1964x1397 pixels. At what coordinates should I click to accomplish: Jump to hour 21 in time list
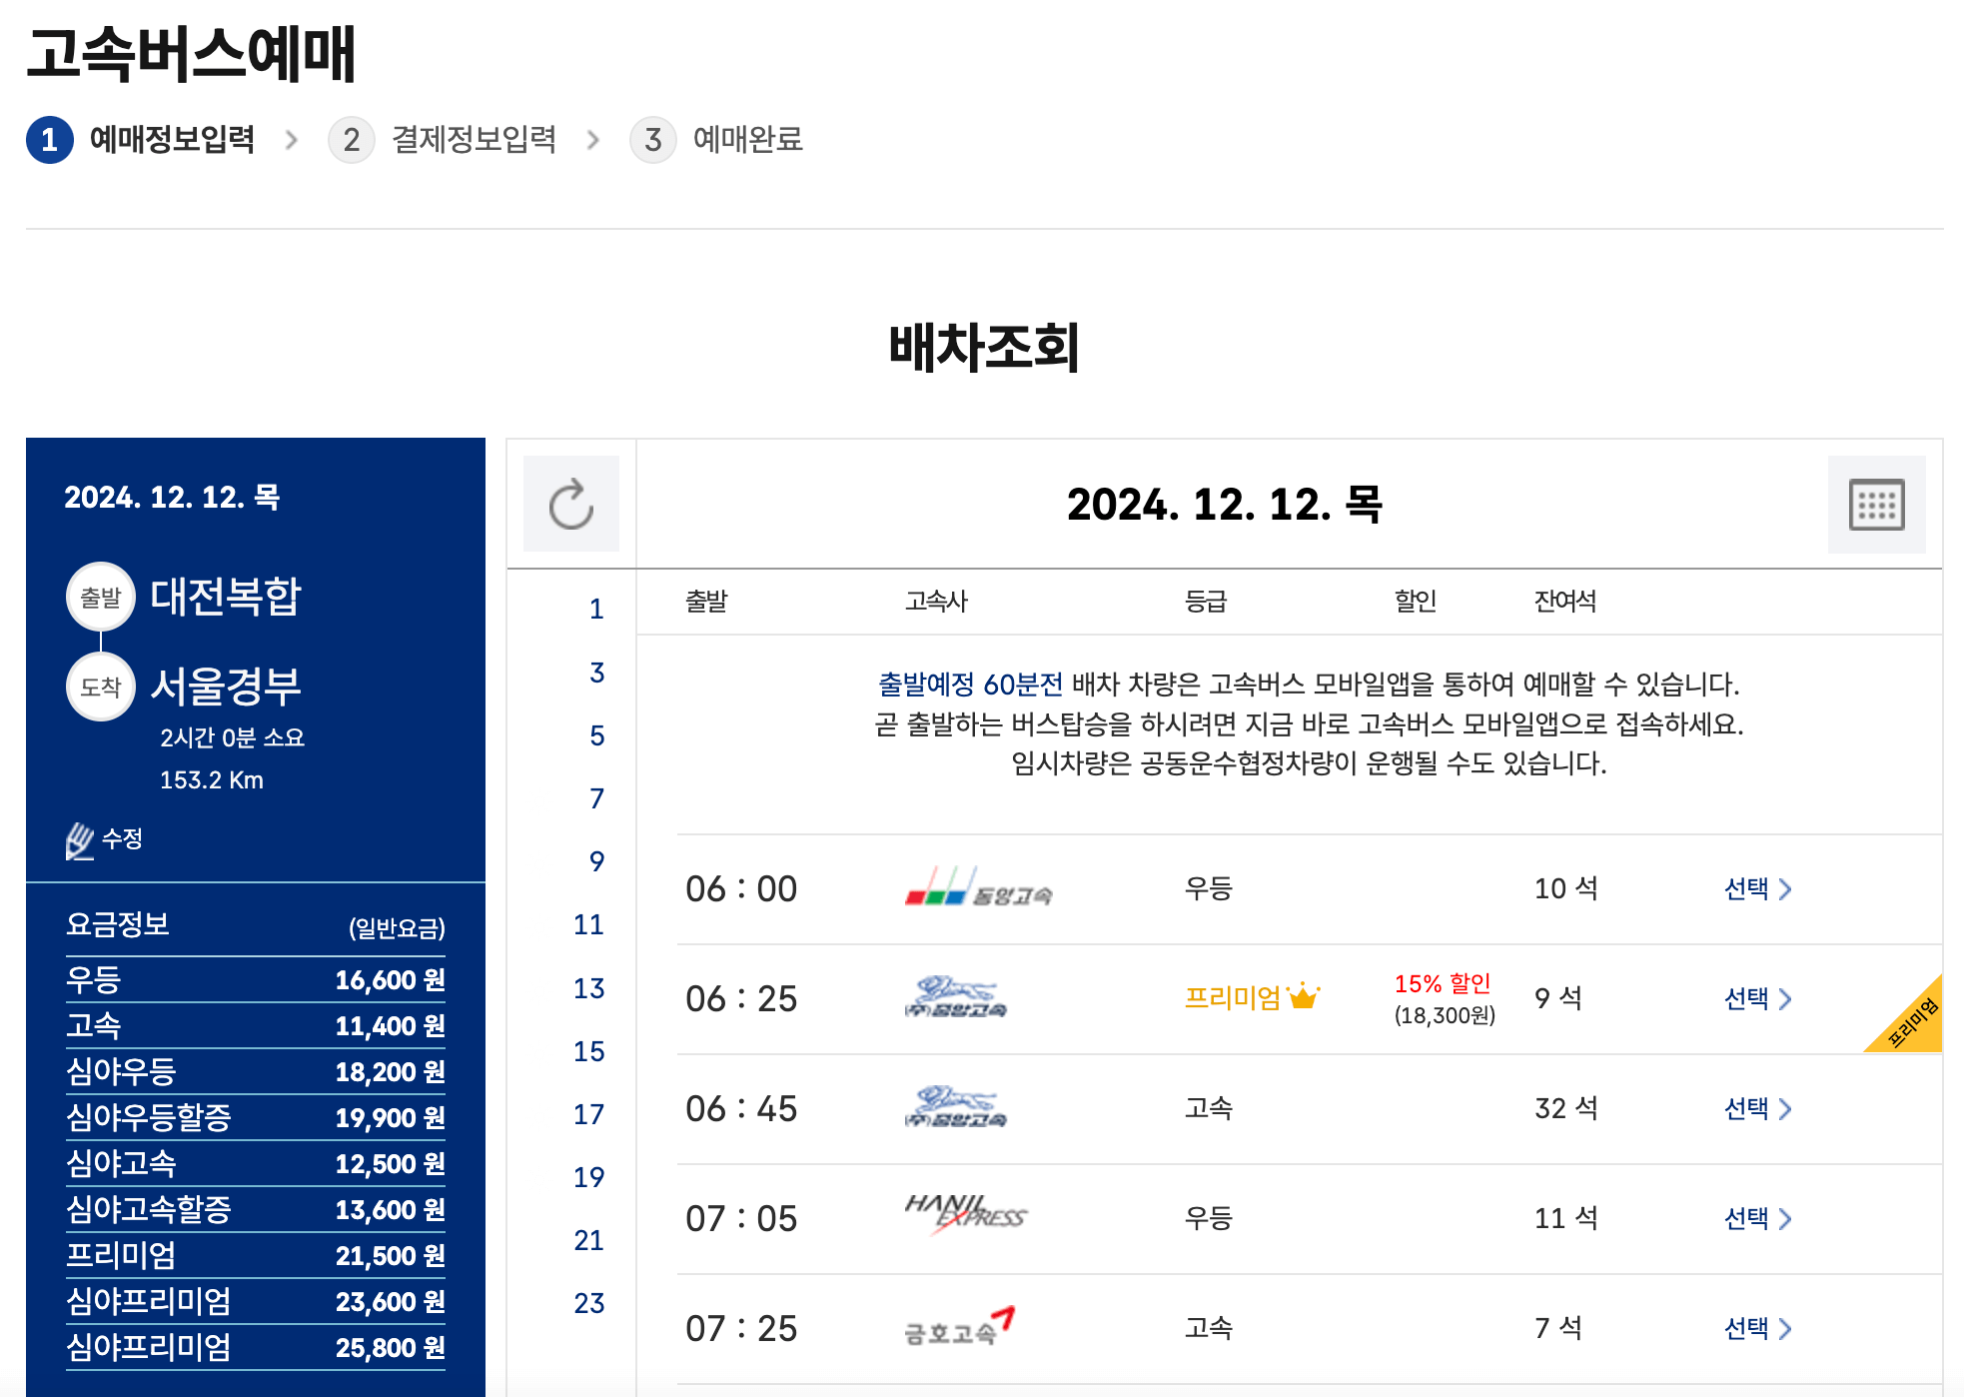point(588,1240)
